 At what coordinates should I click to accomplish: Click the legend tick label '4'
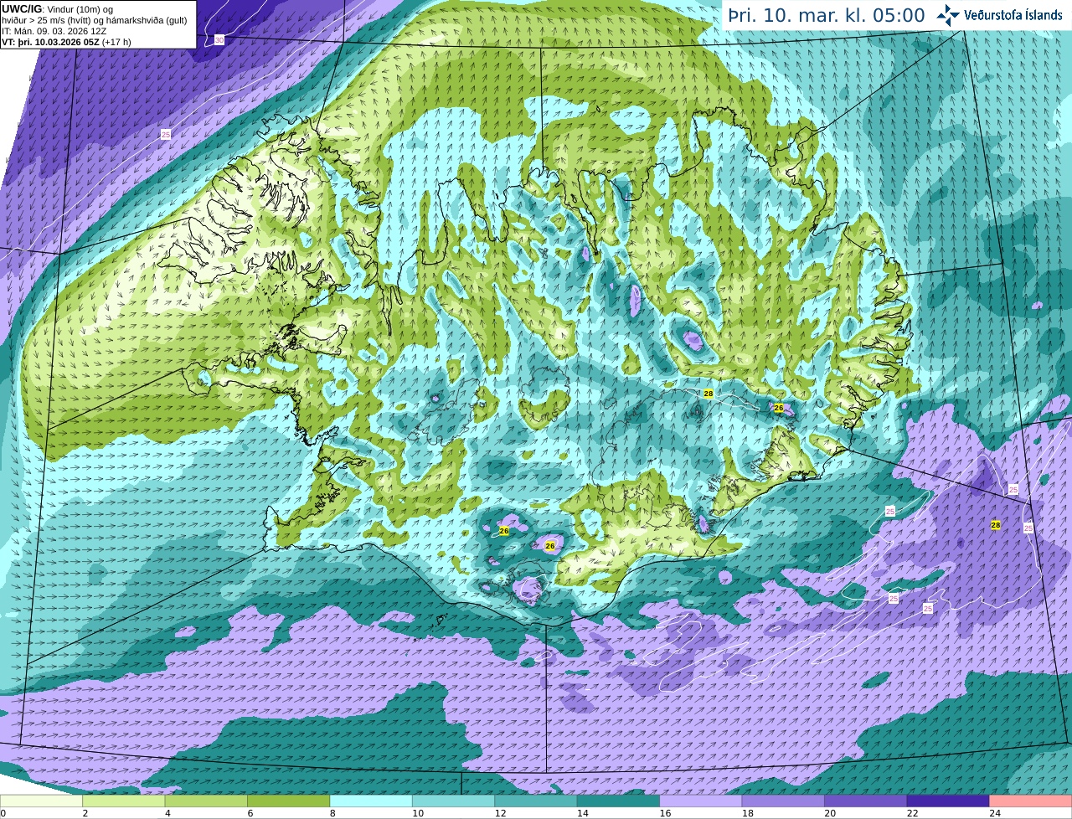168,813
